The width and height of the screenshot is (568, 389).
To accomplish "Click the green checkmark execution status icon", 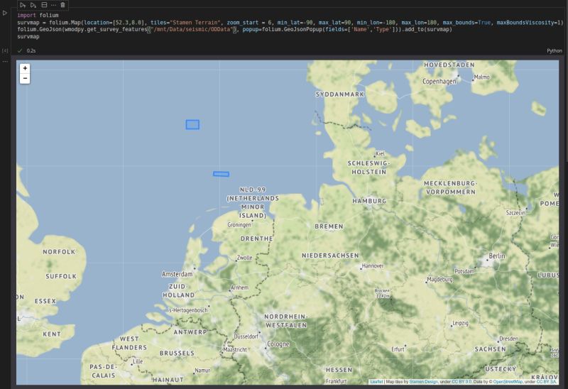I will [20, 50].
